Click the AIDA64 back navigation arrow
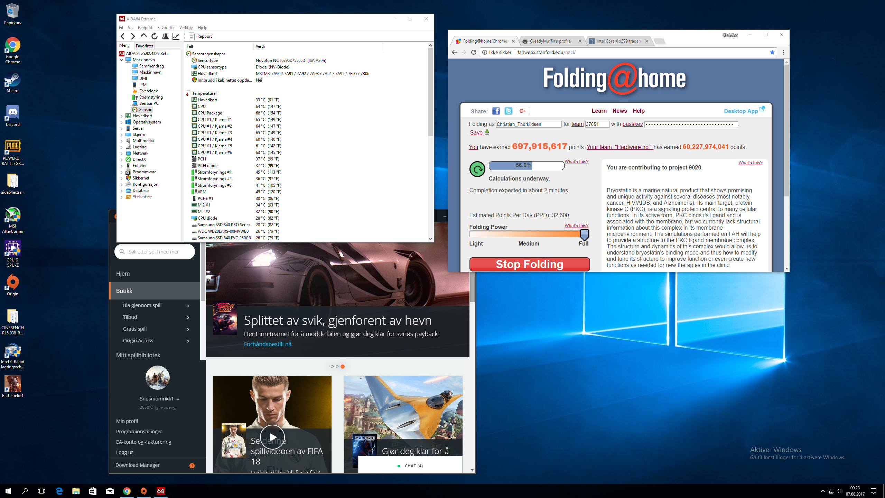This screenshot has width=885, height=498. tap(122, 36)
